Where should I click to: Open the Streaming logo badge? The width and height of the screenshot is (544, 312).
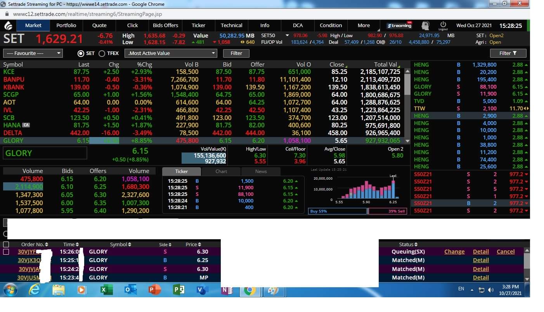tap(399, 26)
